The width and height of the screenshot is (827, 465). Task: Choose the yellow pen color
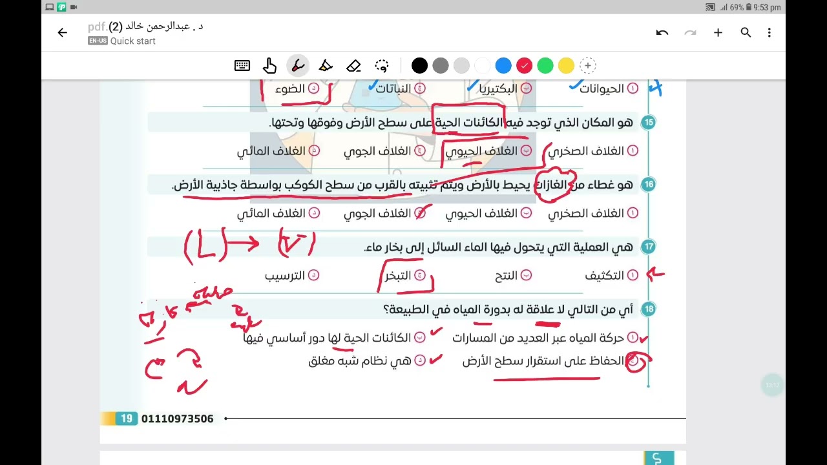(566, 65)
